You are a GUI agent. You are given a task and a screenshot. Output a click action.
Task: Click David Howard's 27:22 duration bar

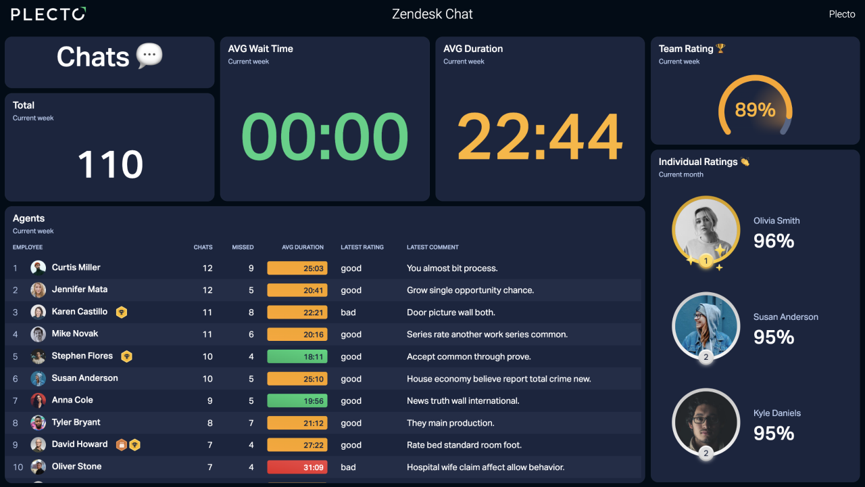point(297,445)
